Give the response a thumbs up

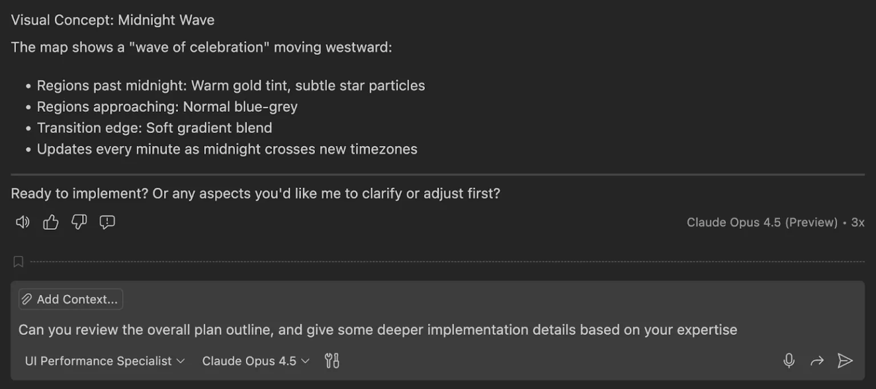50,222
